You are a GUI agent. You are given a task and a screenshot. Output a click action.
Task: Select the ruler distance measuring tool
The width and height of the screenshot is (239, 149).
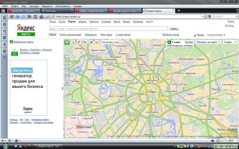[x=79, y=42]
